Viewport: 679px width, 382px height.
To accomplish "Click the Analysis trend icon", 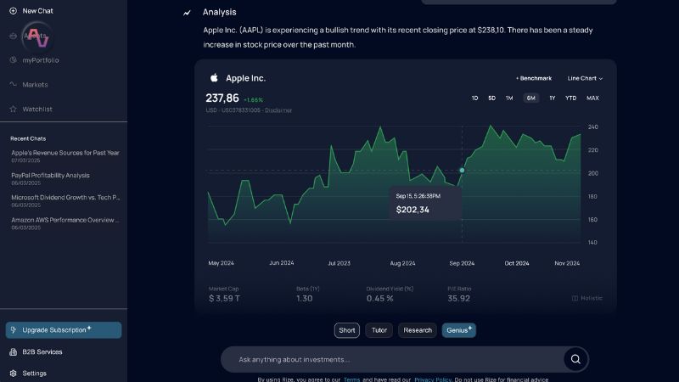I will [187, 13].
